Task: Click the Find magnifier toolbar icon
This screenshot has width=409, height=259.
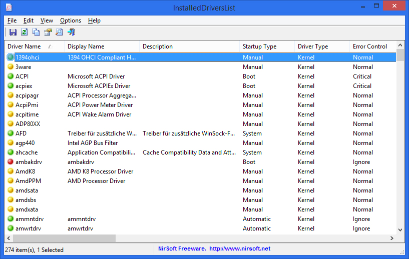Action: pos(60,32)
